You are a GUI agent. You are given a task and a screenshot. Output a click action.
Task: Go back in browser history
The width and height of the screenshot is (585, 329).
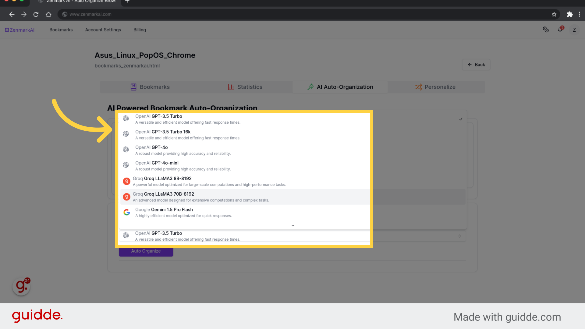click(x=12, y=14)
